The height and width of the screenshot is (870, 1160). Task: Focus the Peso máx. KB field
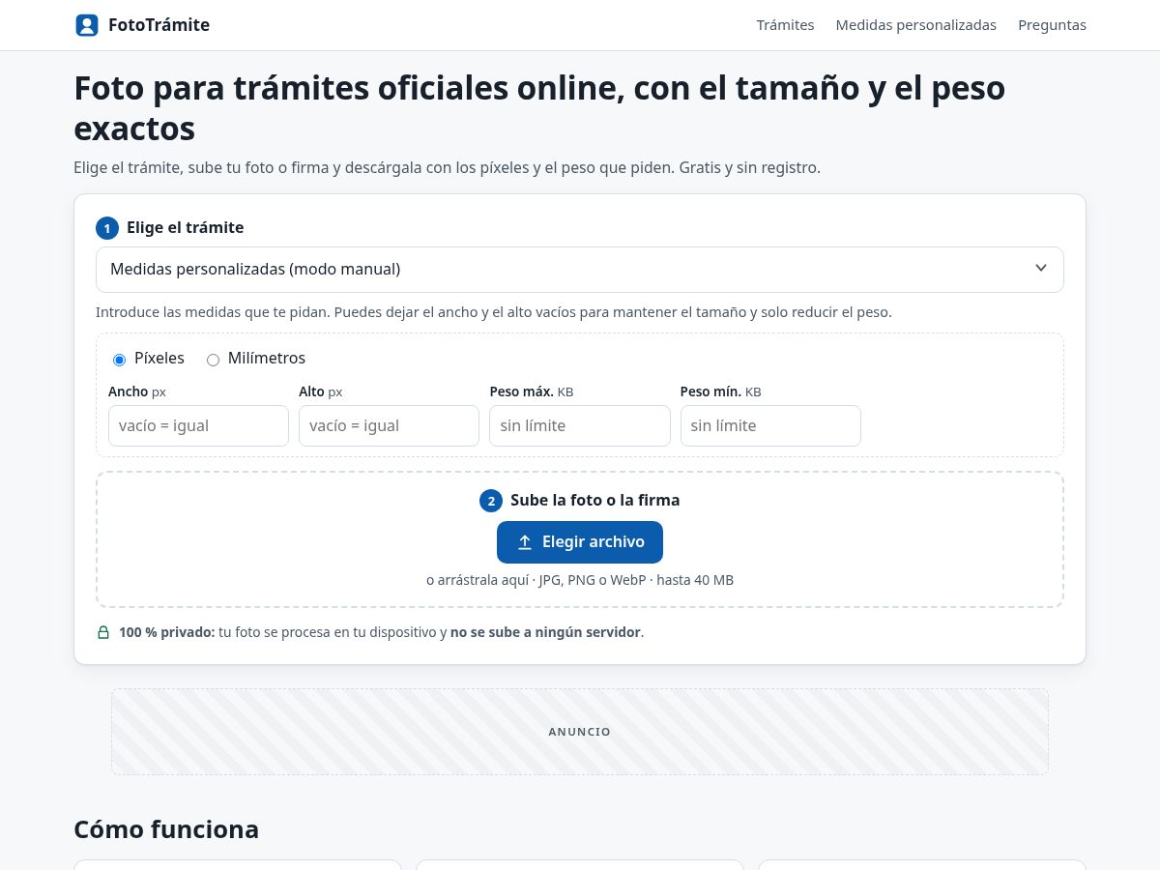click(x=580, y=425)
